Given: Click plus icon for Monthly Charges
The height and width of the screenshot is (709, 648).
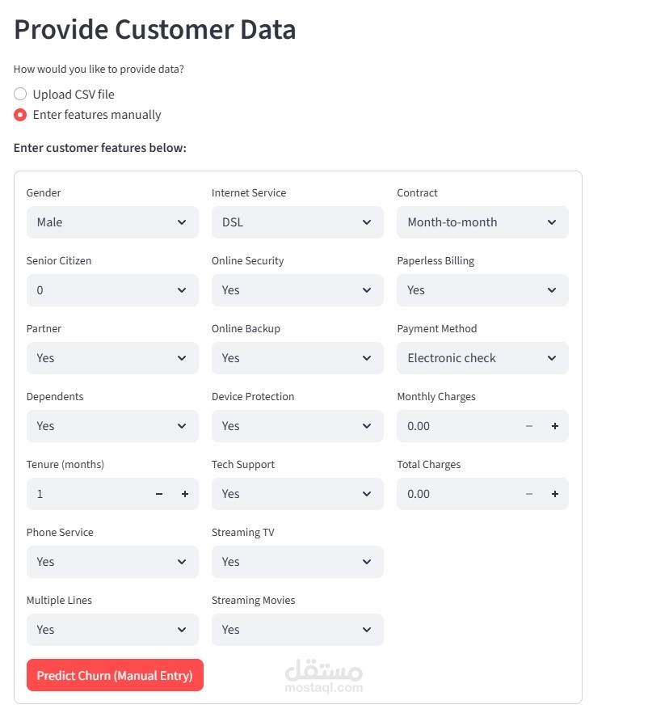Looking at the screenshot, I should coord(555,426).
